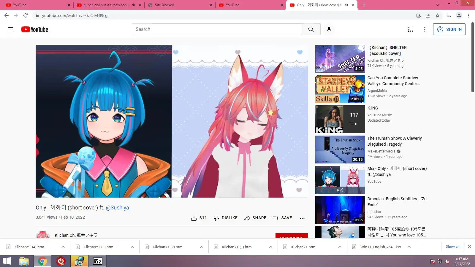Expand options for KiichanYT (1).htm download
The width and height of the screenshot is (475, 267).
click(271, 247)
